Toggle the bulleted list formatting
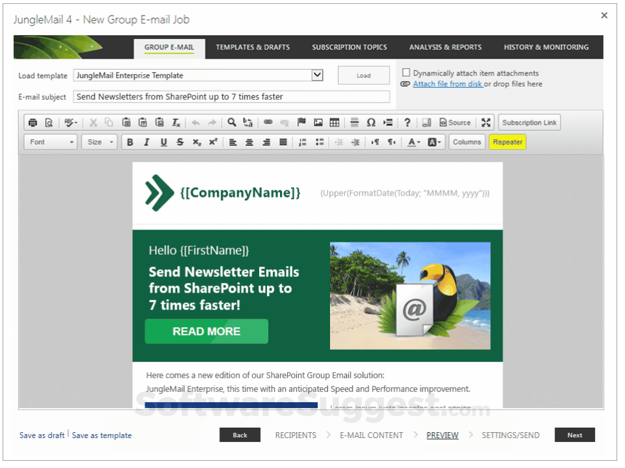Image resolution: width=625 pixels, height=468 pixels. (x=318, y=142)
